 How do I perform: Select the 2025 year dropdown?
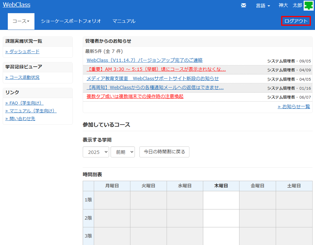[96, 152]
